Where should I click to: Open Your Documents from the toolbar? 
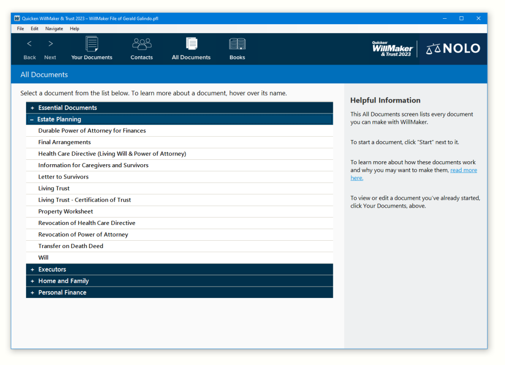[x=92, y=44]
